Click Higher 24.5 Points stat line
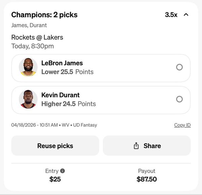Image resolution: width=202 pixels, height=195 pixels. click(69, 104)
